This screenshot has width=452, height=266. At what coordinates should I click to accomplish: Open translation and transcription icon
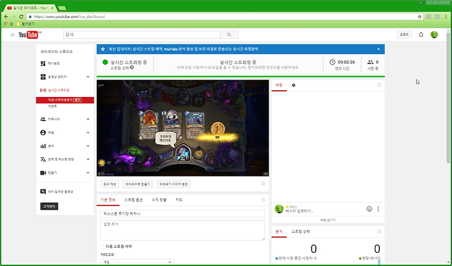pos(43,159)
